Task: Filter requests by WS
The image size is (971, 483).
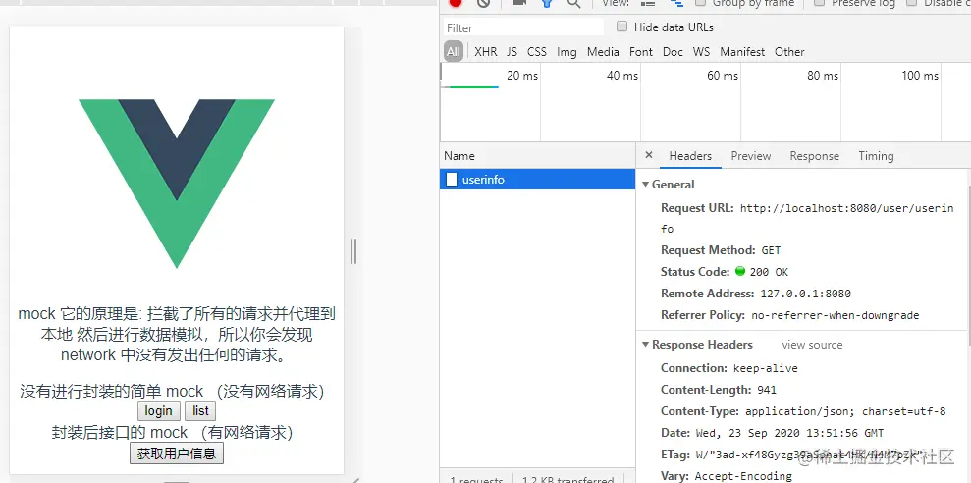Action: (x=702, y=52)
